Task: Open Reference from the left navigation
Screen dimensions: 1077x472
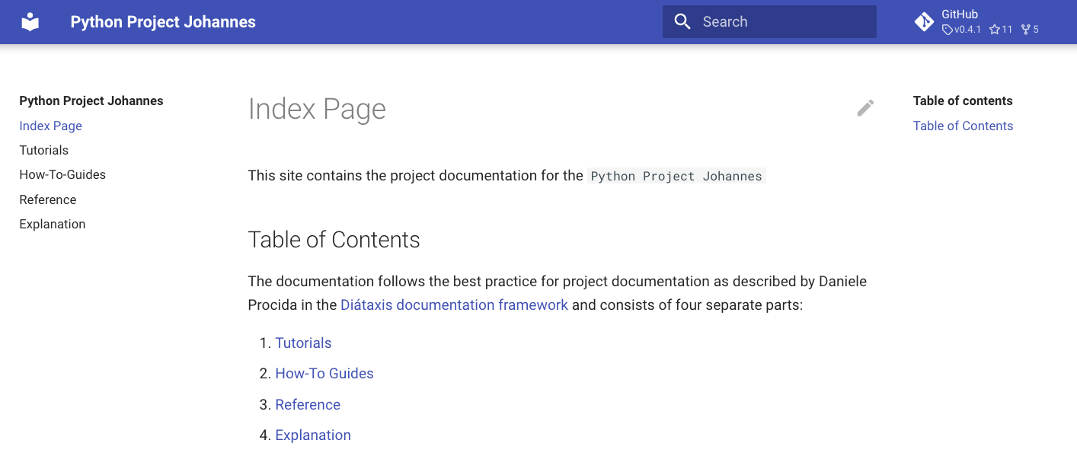Action: [x=47, y=199]
